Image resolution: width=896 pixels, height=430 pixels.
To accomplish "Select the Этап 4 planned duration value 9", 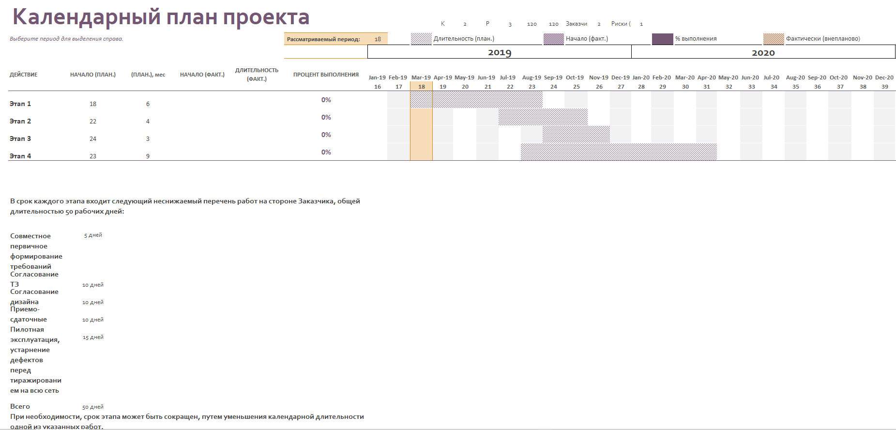I will pyautogui.click(x=148, y=156).
